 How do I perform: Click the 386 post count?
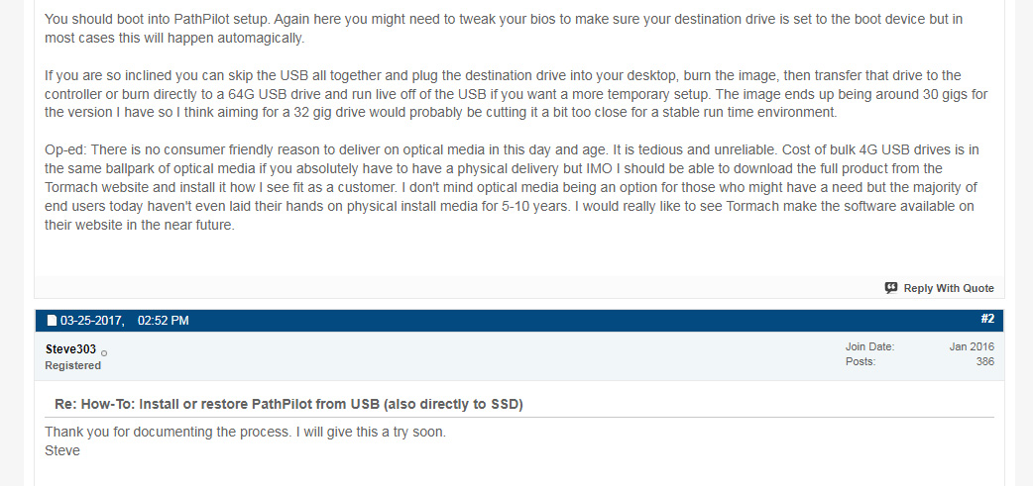[985, 361]
